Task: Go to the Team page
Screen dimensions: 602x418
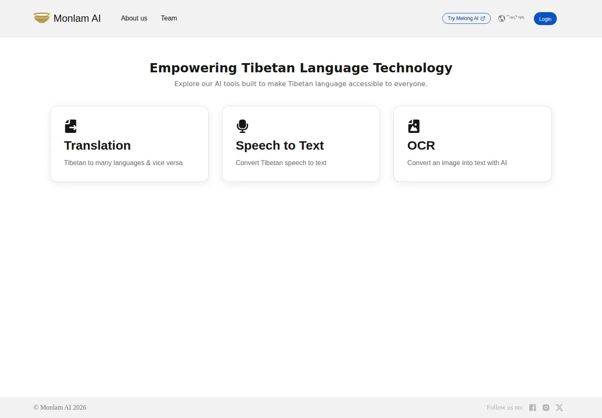Action: click(x=169, y=18)
